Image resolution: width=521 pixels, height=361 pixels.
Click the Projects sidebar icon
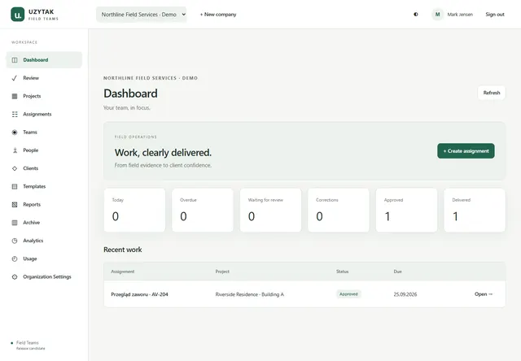point(15,96)
